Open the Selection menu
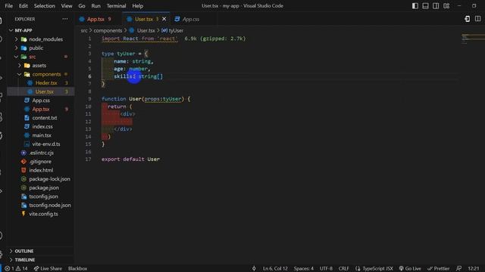 click(x=44, y=6)
